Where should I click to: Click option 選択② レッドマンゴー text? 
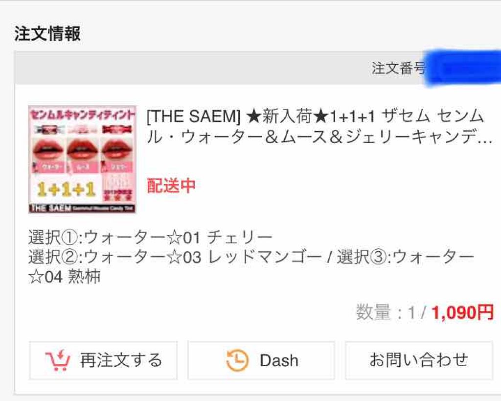(x=175, y=257)
